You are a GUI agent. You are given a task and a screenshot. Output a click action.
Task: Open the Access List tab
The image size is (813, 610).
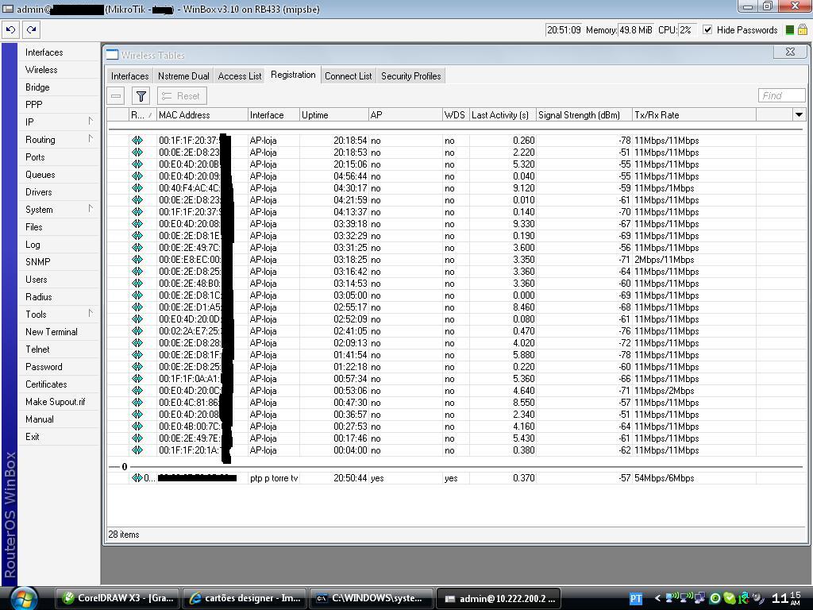pos(240,75)
